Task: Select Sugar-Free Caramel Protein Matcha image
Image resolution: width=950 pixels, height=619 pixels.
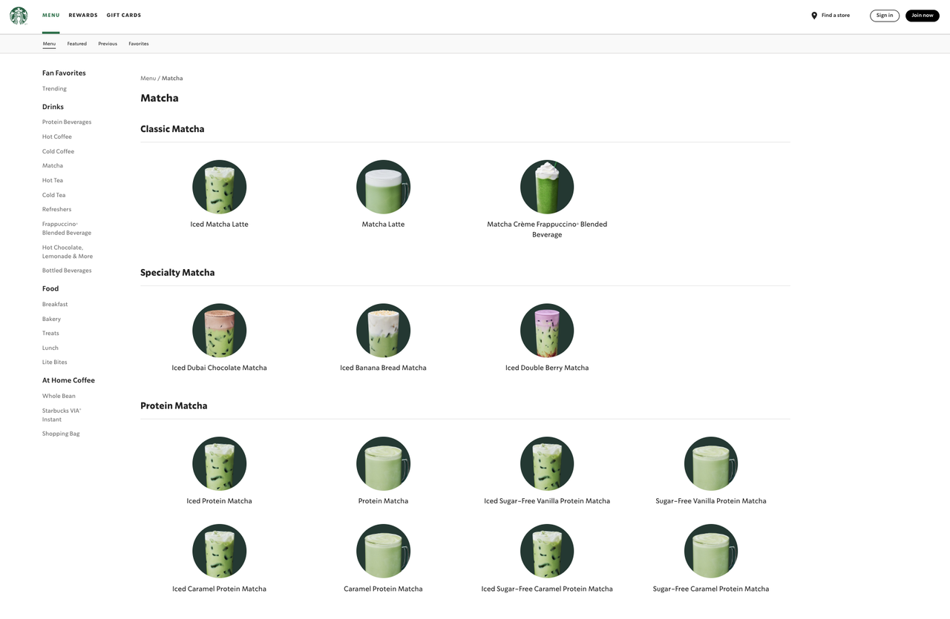Action: (x=711, y=552)
